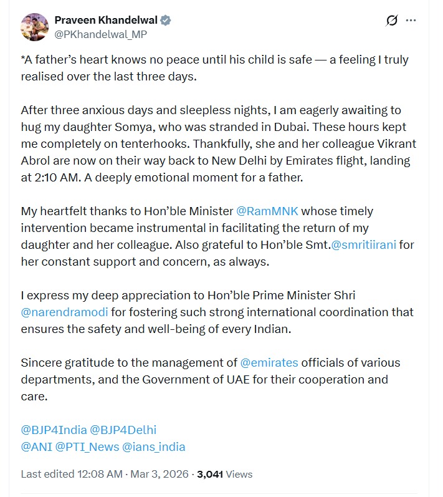Viewport: 443px width, 497px height.
Task: Visit the @ians_india mention
Action: pos(153,446)
